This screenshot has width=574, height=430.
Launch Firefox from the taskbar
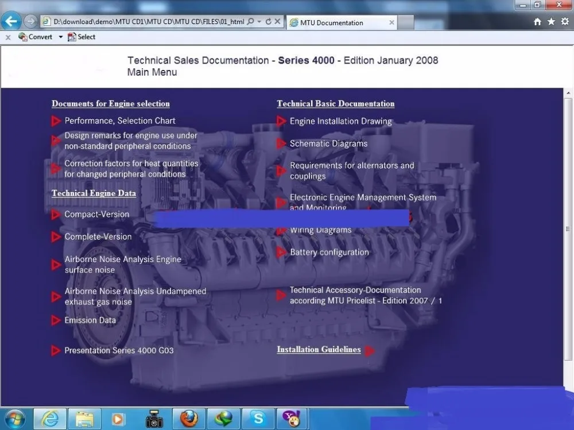189,419
